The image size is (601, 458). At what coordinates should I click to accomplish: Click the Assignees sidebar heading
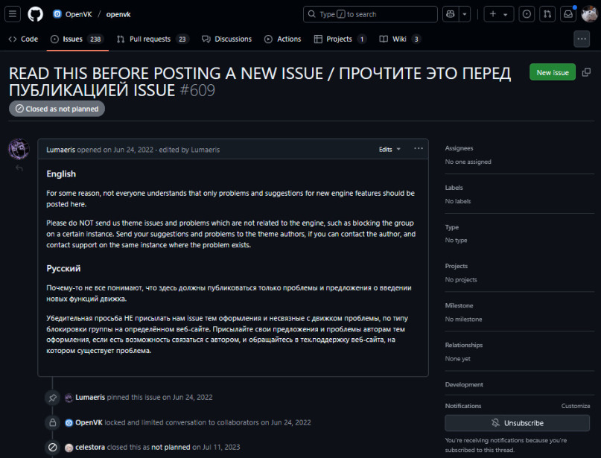460,148
